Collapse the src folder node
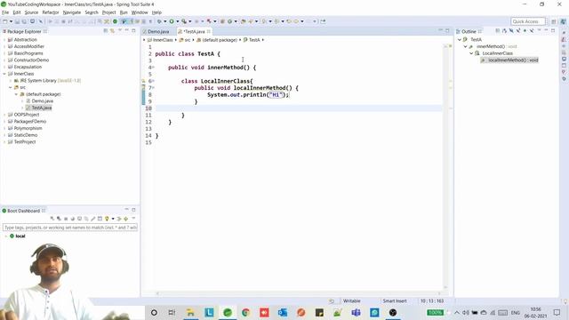This screenshot has height=320, width=569. click(x=11, y=87)
